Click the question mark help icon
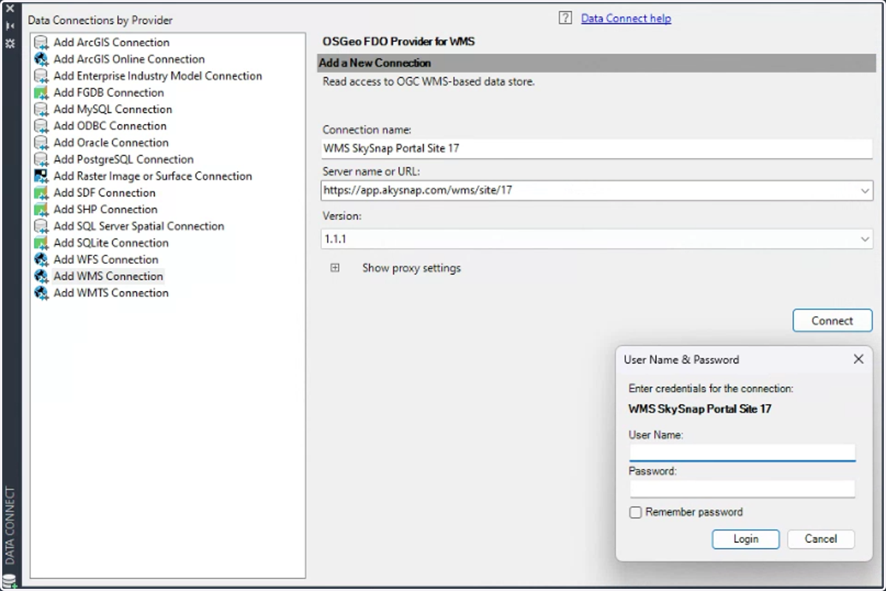Image resolution: width=886 pixels, height=591 pixels. [x=565, y=18]
